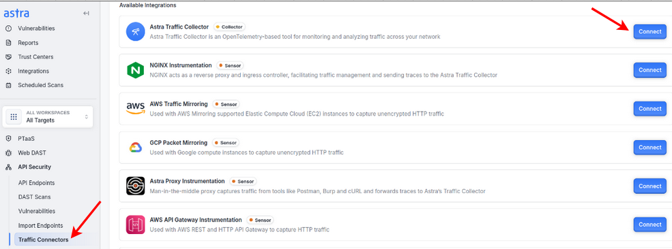Click the Sensor badge beside GCP Packet Mirroring
Image resolution: width=672 pixels, height=249 pixels.
[x=225, y=143]
